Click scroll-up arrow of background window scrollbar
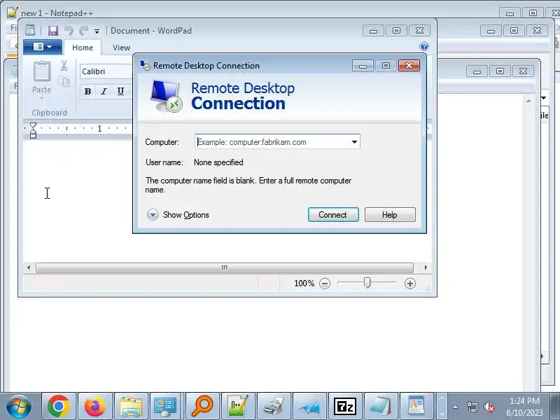This screenshot has height=420, width=560. [x=528, y=101]
